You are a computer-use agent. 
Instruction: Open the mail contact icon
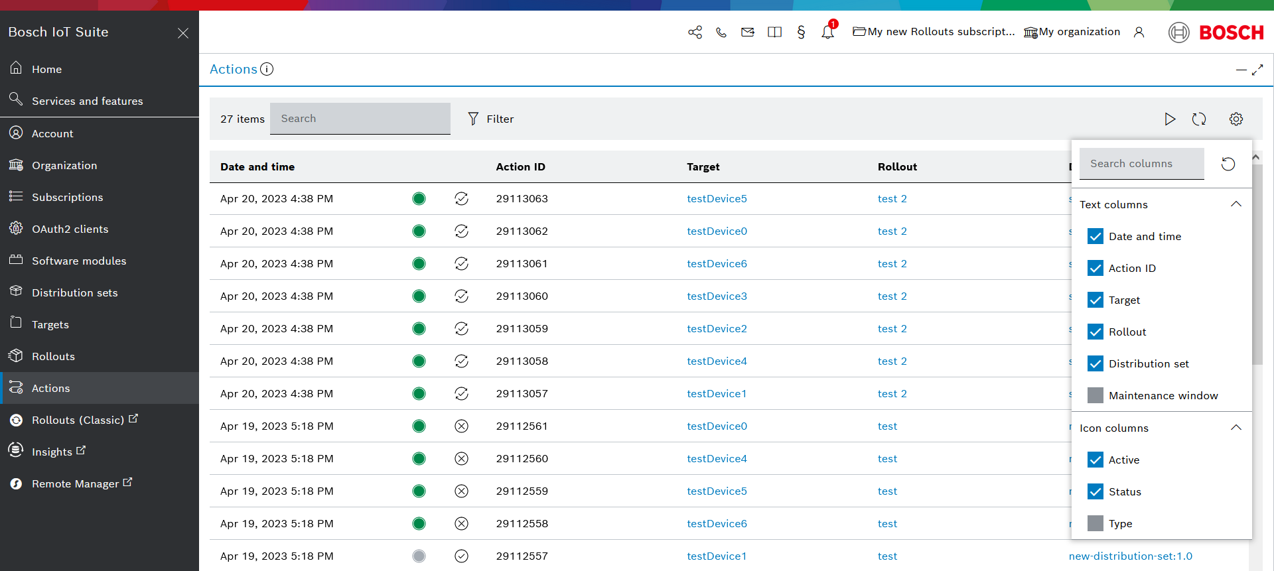pyautogui.click(x=748, y=32)
